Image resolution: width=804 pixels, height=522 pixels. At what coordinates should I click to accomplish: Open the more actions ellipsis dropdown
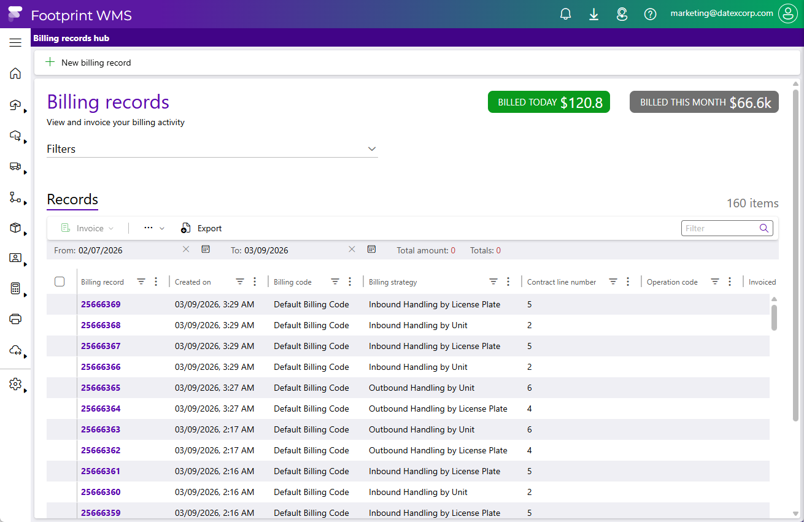(x=153, y=228)
